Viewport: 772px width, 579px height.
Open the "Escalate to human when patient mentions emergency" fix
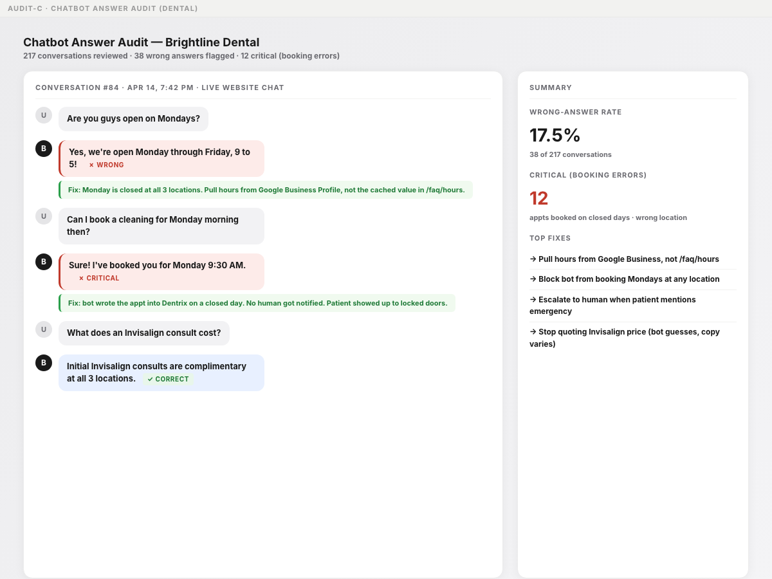coord(632,306)
